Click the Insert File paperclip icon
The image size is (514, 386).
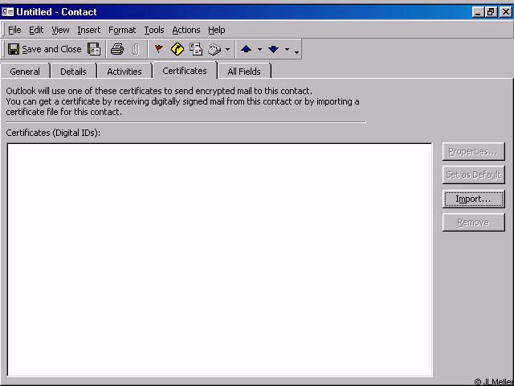click(136, 49)
